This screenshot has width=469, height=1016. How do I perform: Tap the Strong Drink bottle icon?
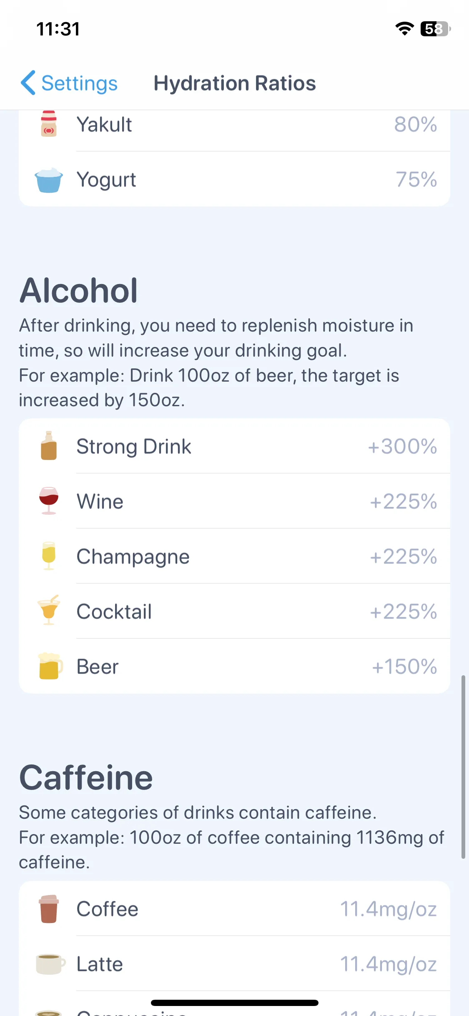click(49, 445)
